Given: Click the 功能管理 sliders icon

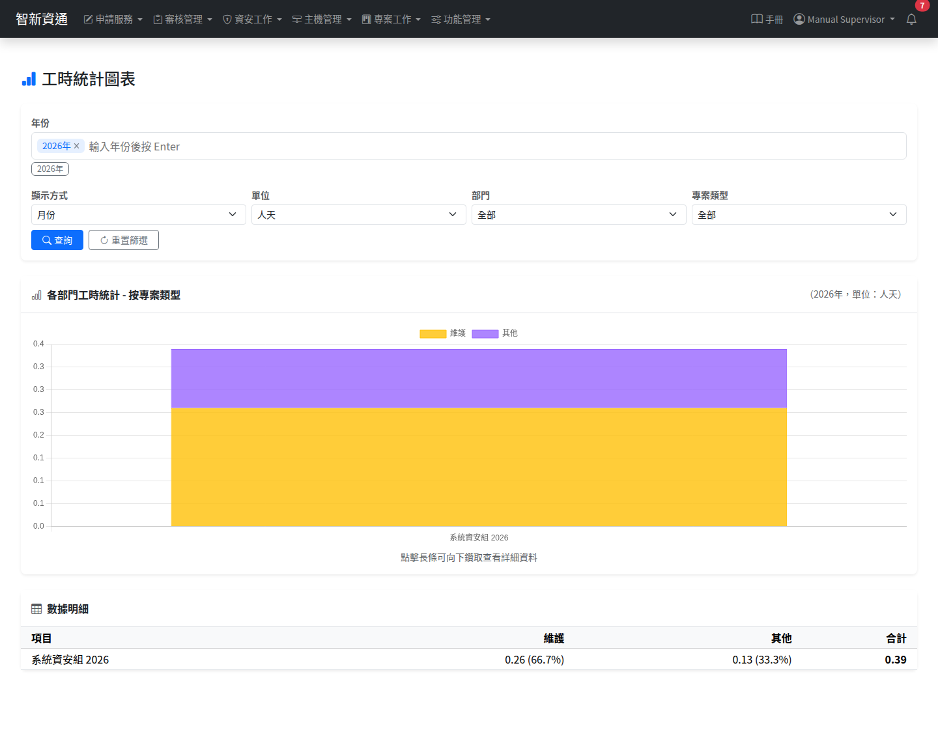Looking at the screenshot, I should coord(436,20).
